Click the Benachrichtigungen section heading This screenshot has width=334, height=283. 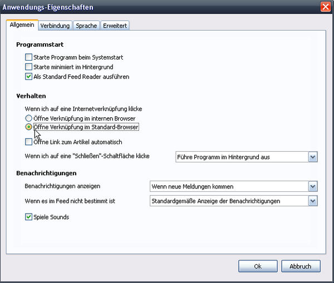coord(47,173)
